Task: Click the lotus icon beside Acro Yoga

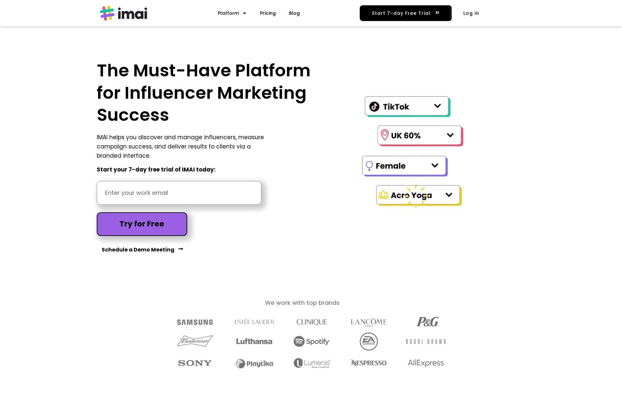Action: pyautogui.click(x=383, y=195)
